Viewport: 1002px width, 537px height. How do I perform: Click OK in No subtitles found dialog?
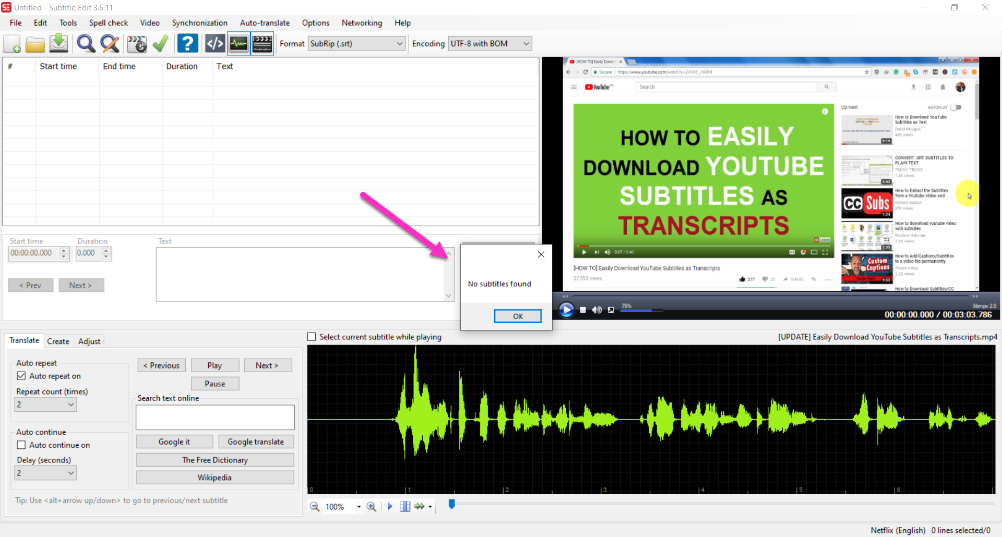(518, 316)
